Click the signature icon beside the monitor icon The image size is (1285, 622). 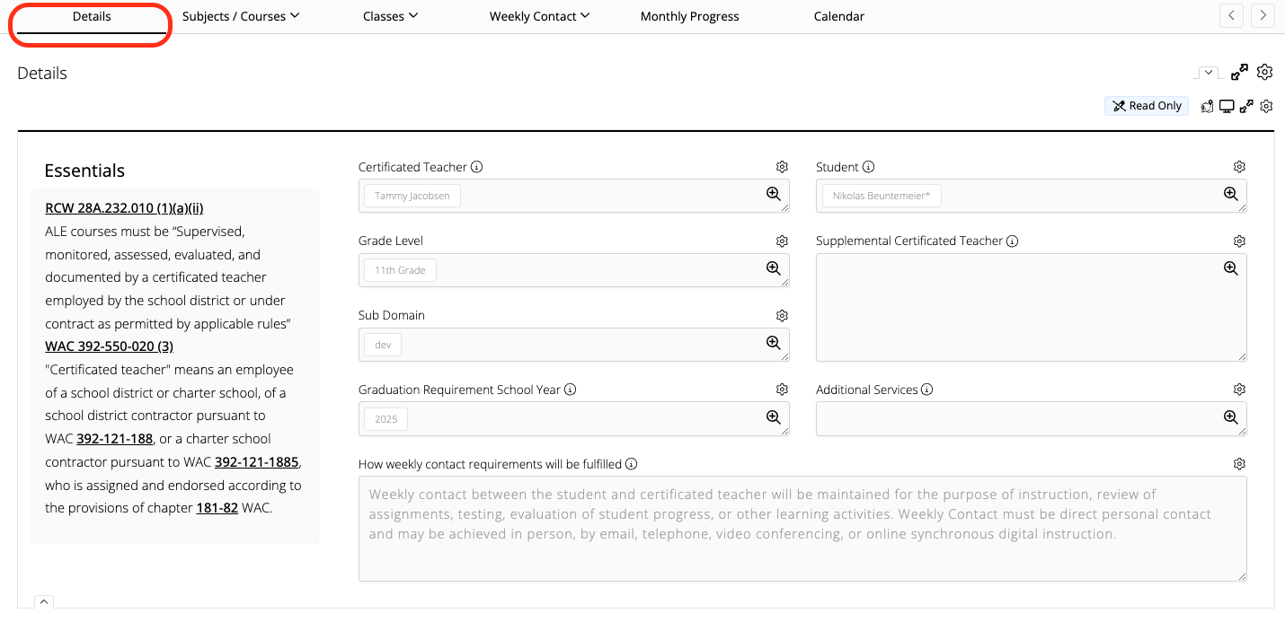coord(1207,106)
